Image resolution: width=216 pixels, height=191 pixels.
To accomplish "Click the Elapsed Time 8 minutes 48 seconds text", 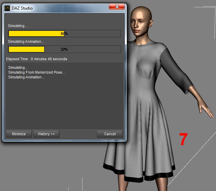I will (37, 59).
